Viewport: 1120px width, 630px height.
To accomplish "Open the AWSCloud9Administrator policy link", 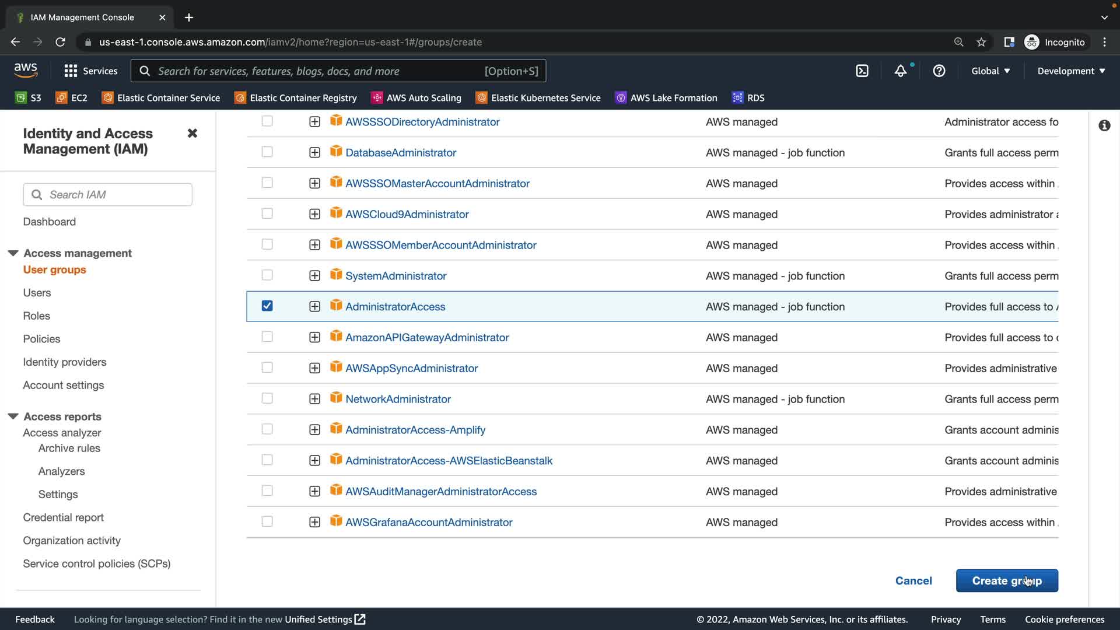I will (x=407, y=214).
